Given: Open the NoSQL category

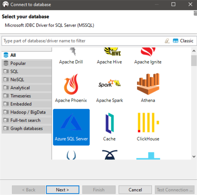Looking at the screenshot, I should tap(26, 80).
